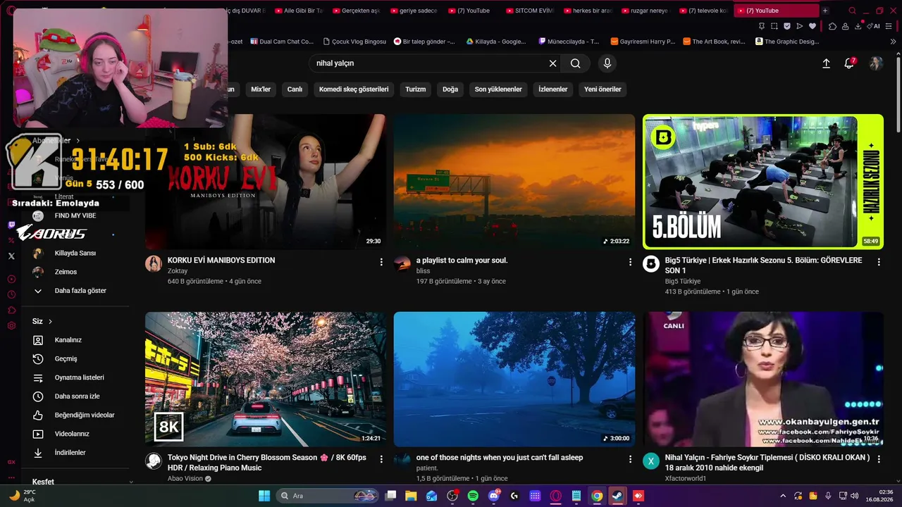Click the snapshot capture icon in address bar
The height and width of the screenshot is (507, 902).
[774, 26]
